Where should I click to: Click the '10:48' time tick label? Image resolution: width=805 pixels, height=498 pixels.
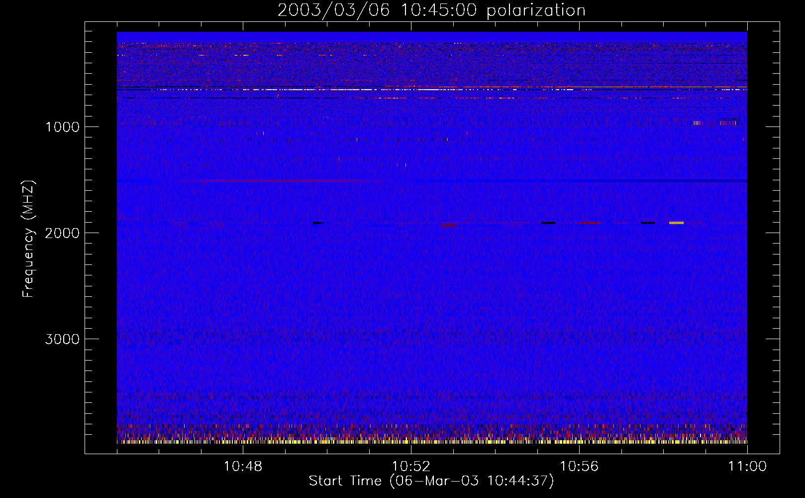(x=243, y=467)
